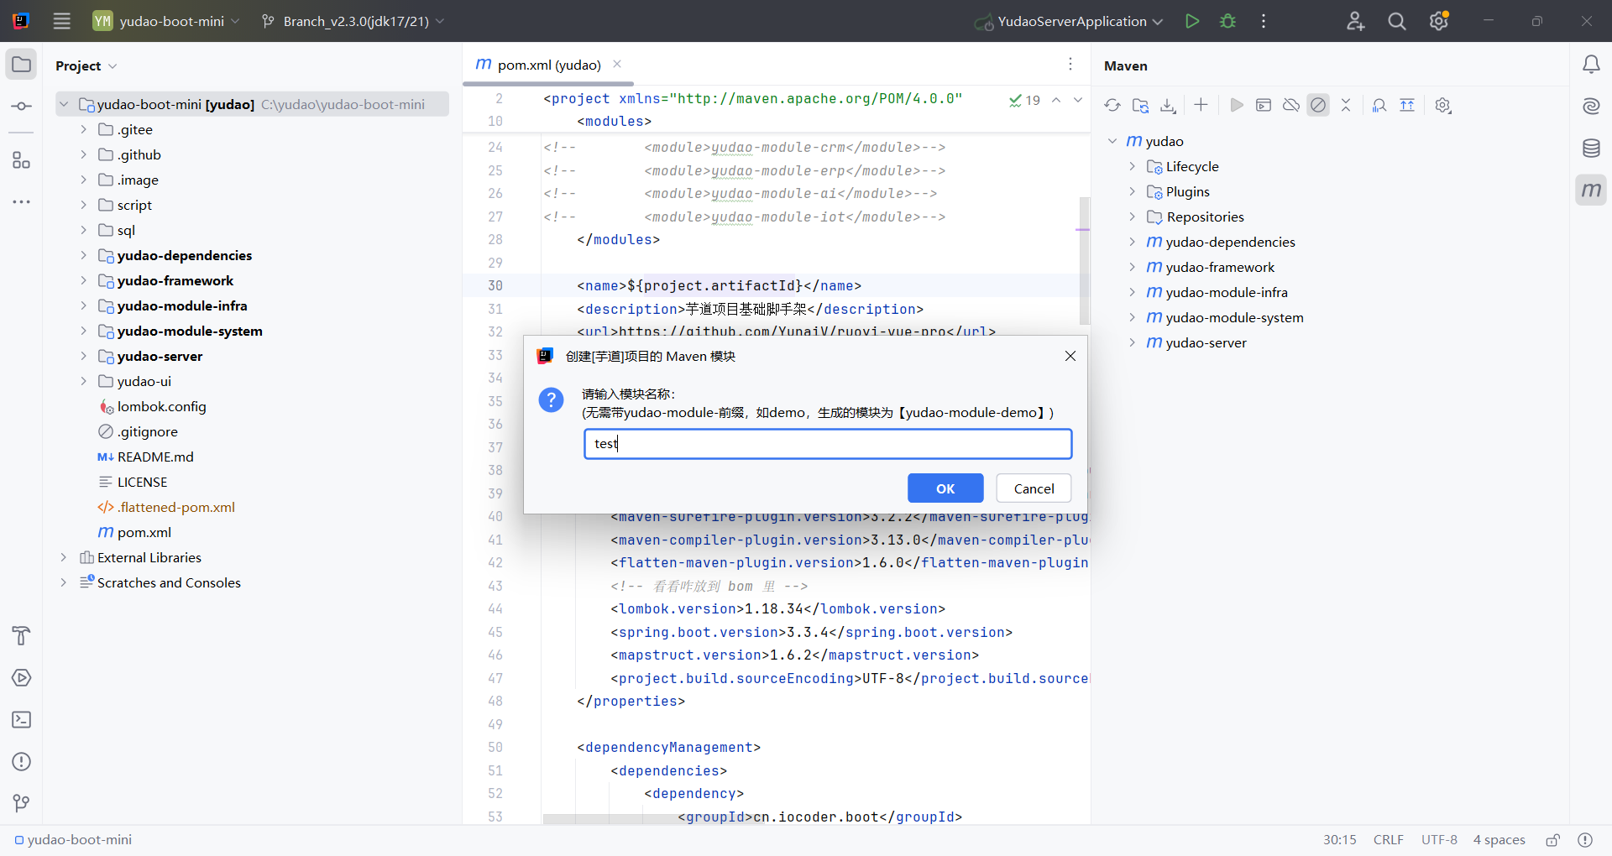Debug YudaoServerApplication with the bug icon
Viewport: 1612px width, 856px height.
[1227, 21]
